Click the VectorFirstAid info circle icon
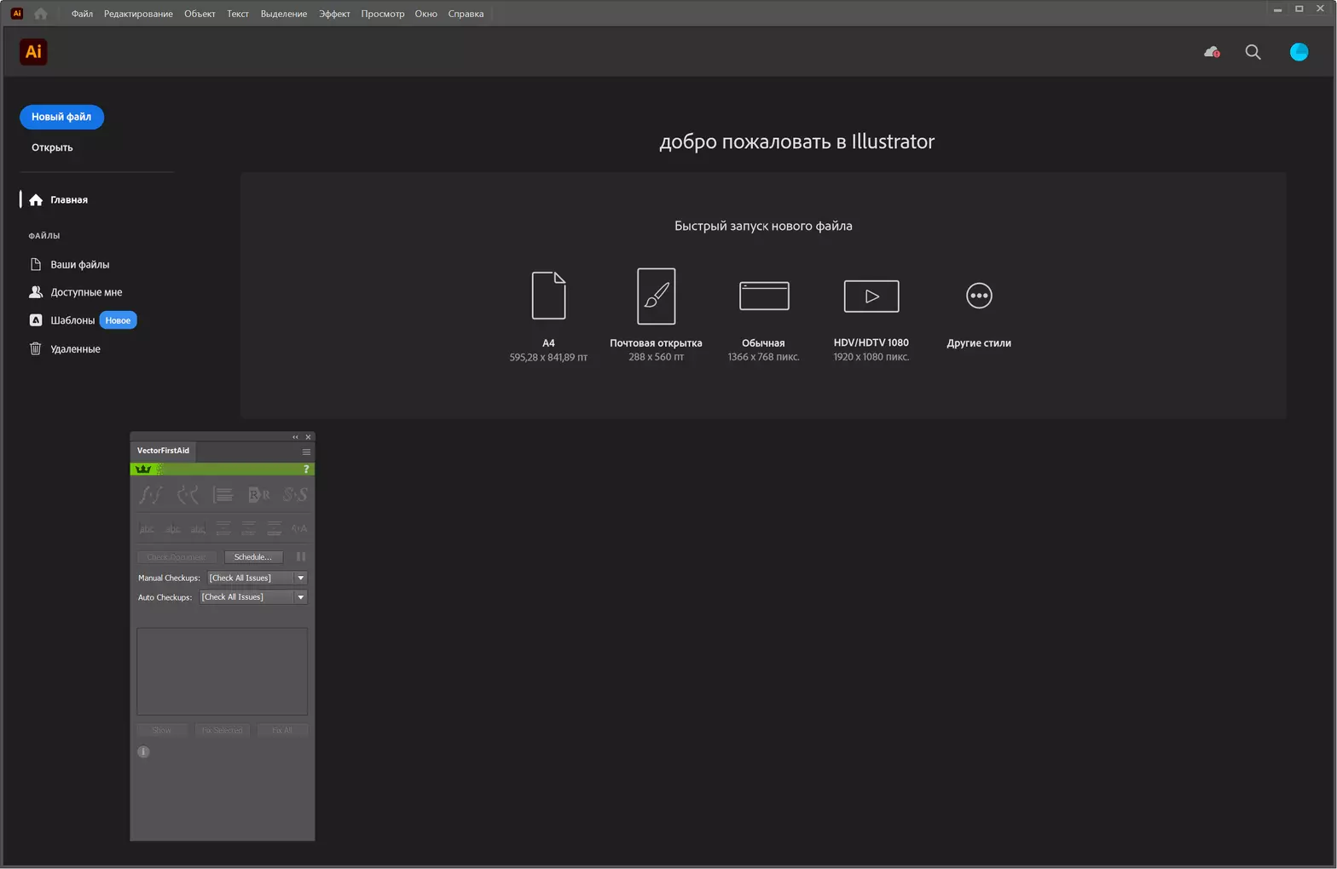The width and height of the screenshot is (1337, 869). tap(143, 751)
